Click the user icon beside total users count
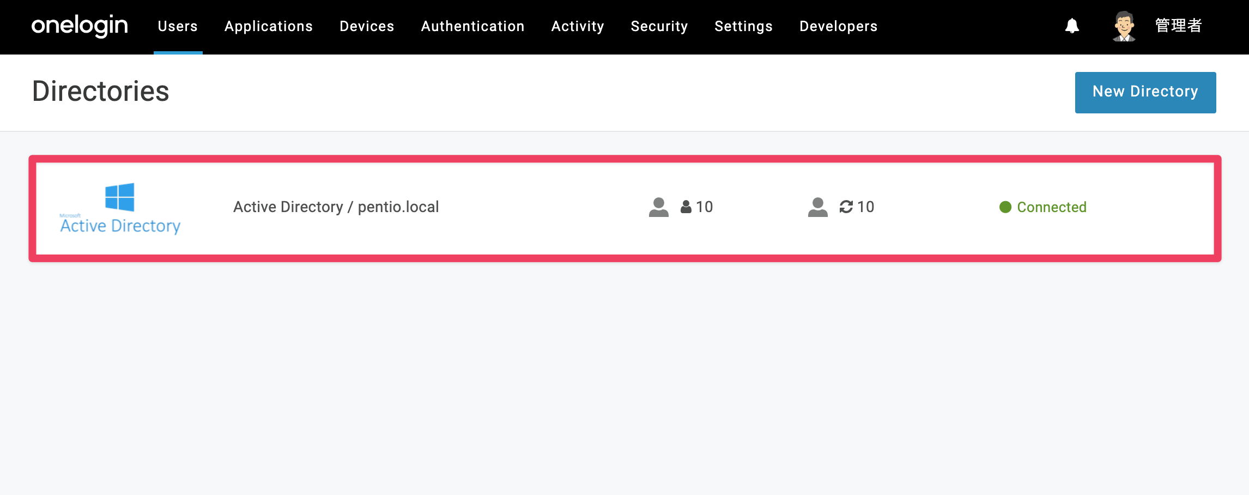 coord(659,207)
